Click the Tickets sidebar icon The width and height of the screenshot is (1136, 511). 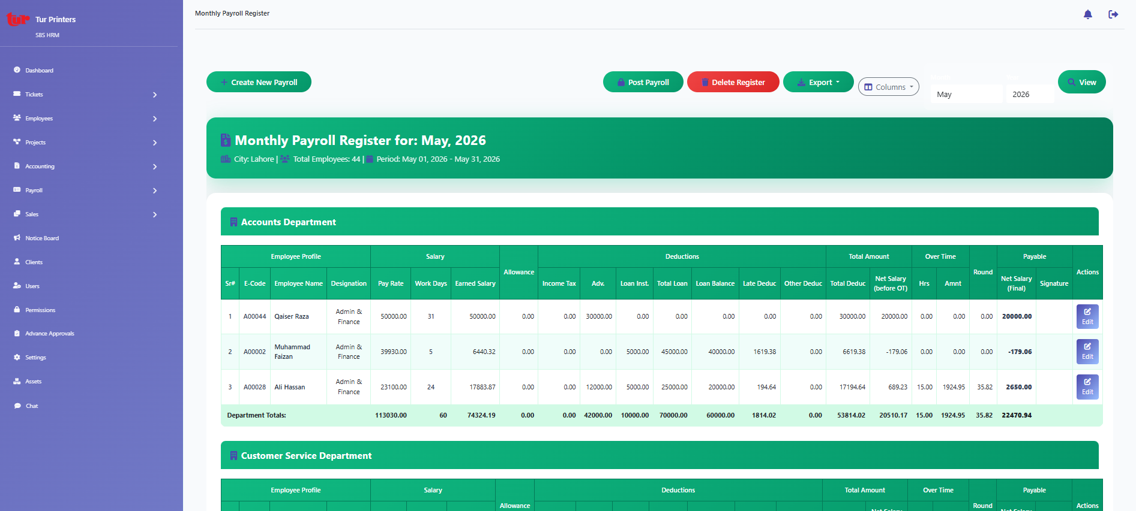[x=17, y=94]
